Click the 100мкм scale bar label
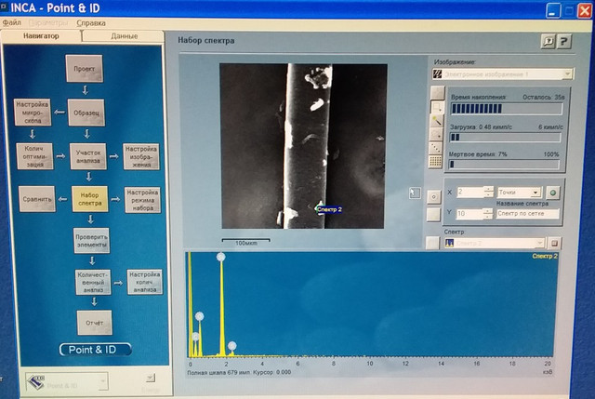 [x=245, y=243]
